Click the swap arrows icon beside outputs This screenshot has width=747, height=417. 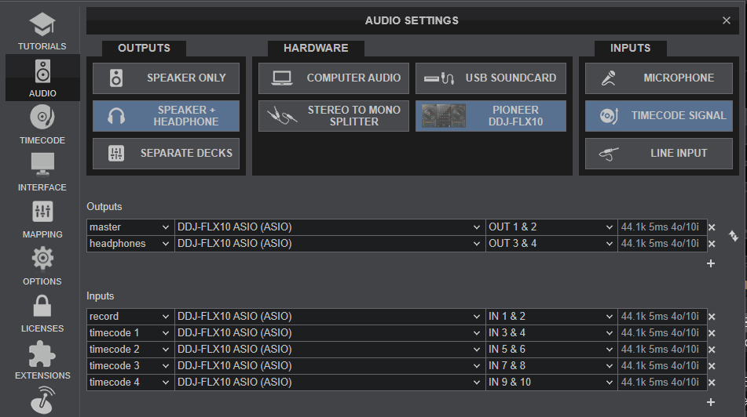point(734,236)
